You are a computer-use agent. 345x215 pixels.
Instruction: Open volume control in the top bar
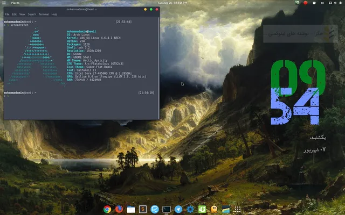(x=335, y=3)
